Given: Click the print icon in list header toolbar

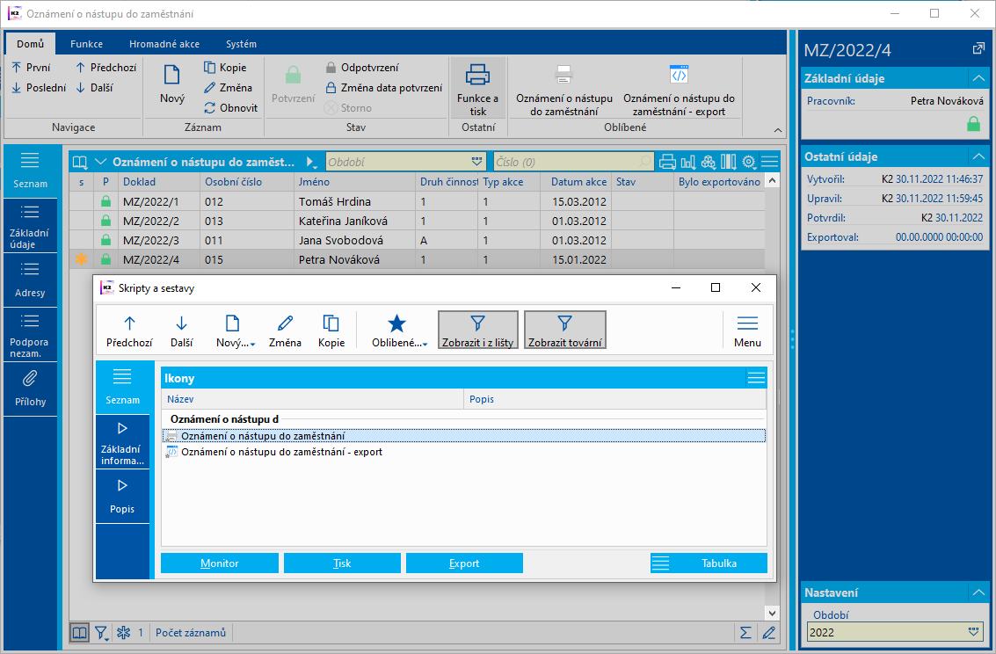Looking at the screenshot, I should click(667, 162).
